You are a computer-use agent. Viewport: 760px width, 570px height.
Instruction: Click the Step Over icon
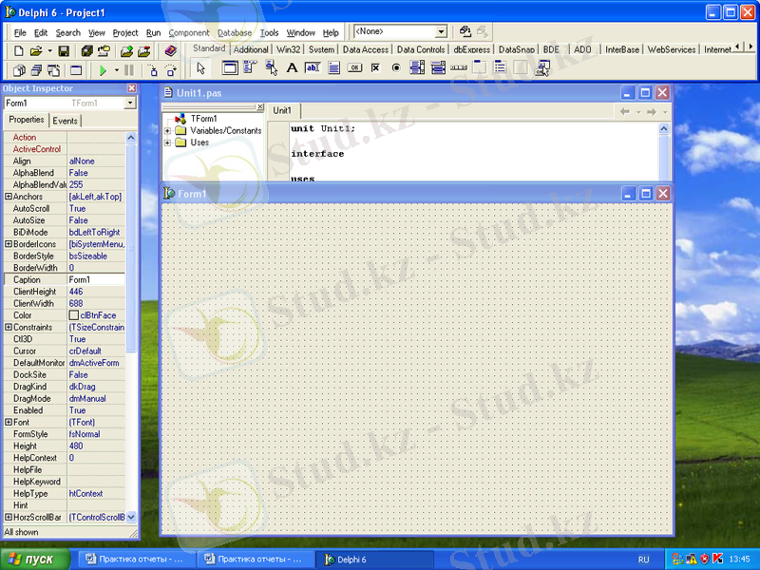(171, 70)
